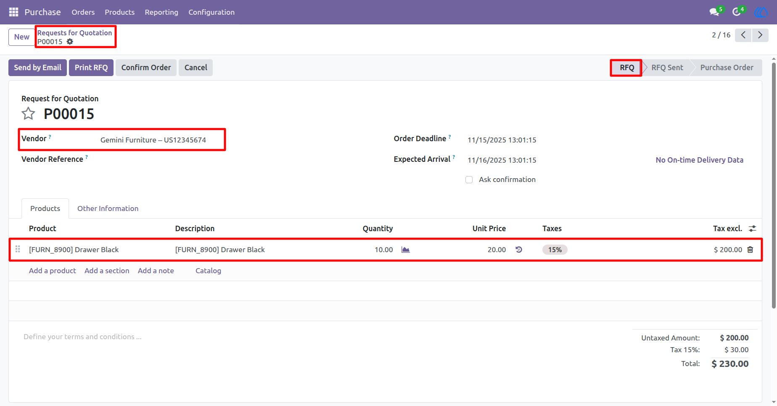
Task: Open the Reporting menu
Action: (161, 12)
